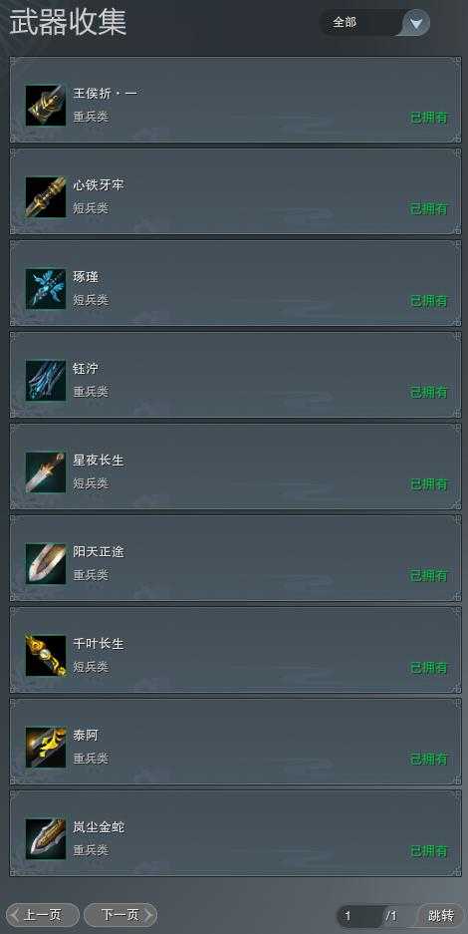
Task: Click the 岚尘金蛇 weapon icon
Action: 45,838
